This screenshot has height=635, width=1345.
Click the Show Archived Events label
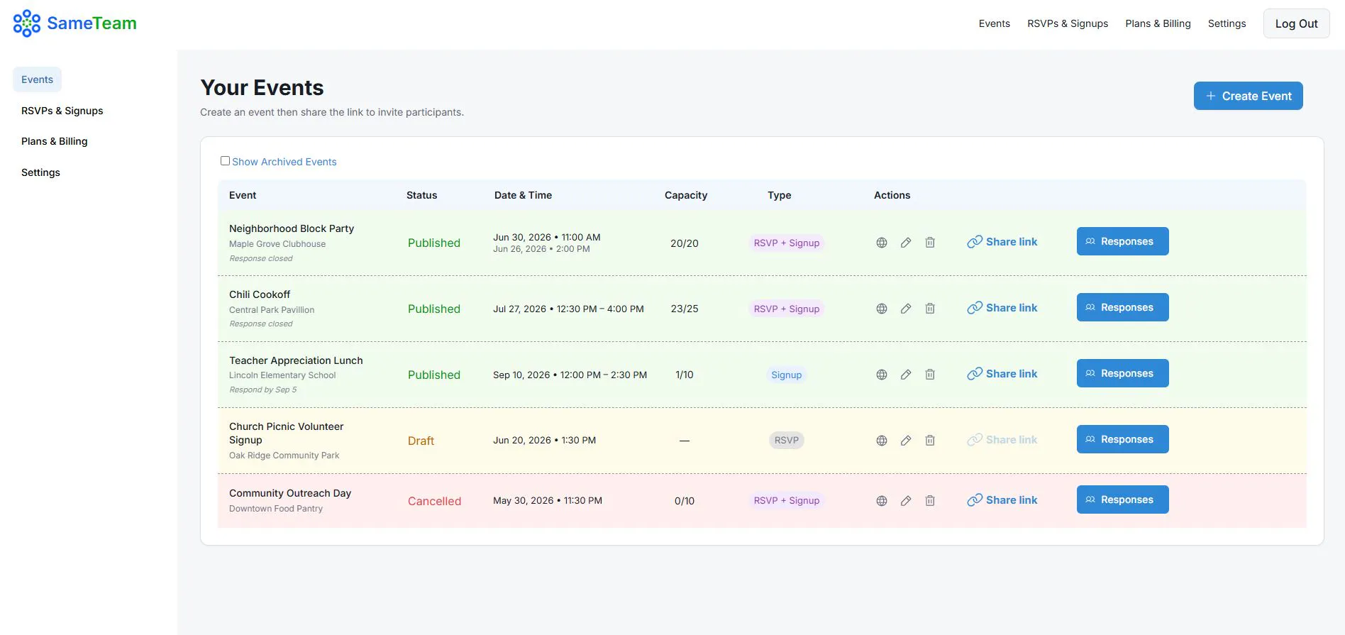click(x=284, y=162)
